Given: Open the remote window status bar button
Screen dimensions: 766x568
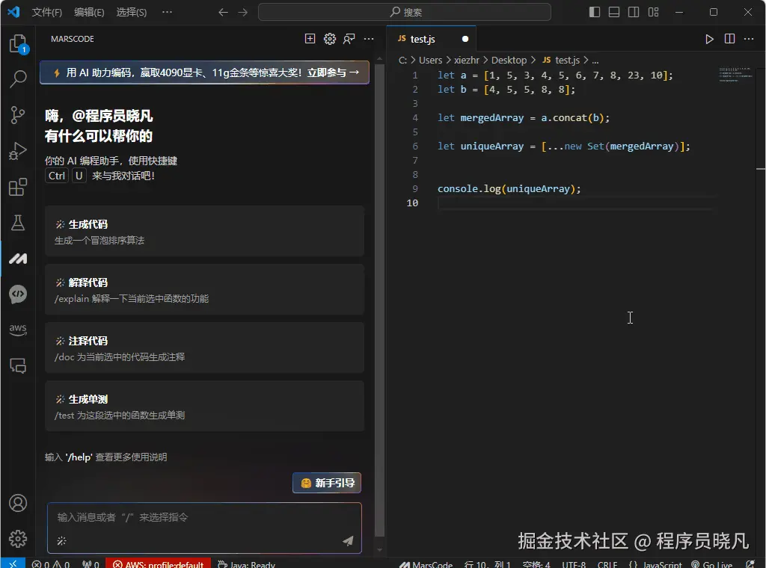Looking at the screenshot, I should (x=13, y=563).
